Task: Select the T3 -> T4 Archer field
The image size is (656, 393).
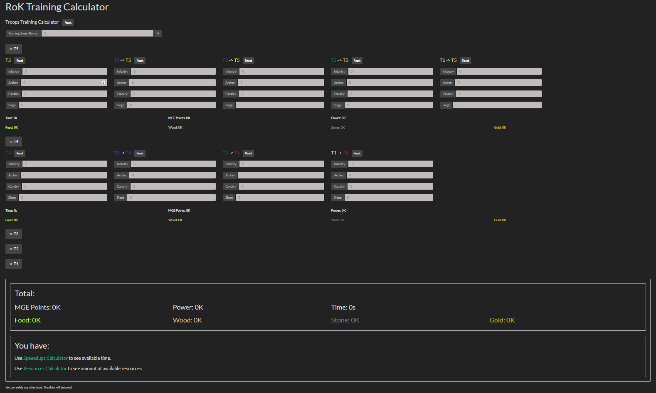Action: [x=173, y=175]
